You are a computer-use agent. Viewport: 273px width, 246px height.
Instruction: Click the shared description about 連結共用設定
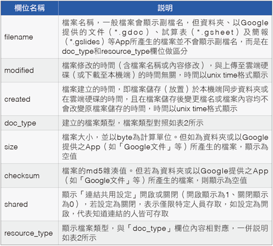coord(165,204)
